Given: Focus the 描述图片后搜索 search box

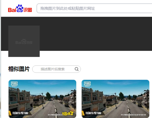Looking at the screenshot, I should tap(53, 69).
